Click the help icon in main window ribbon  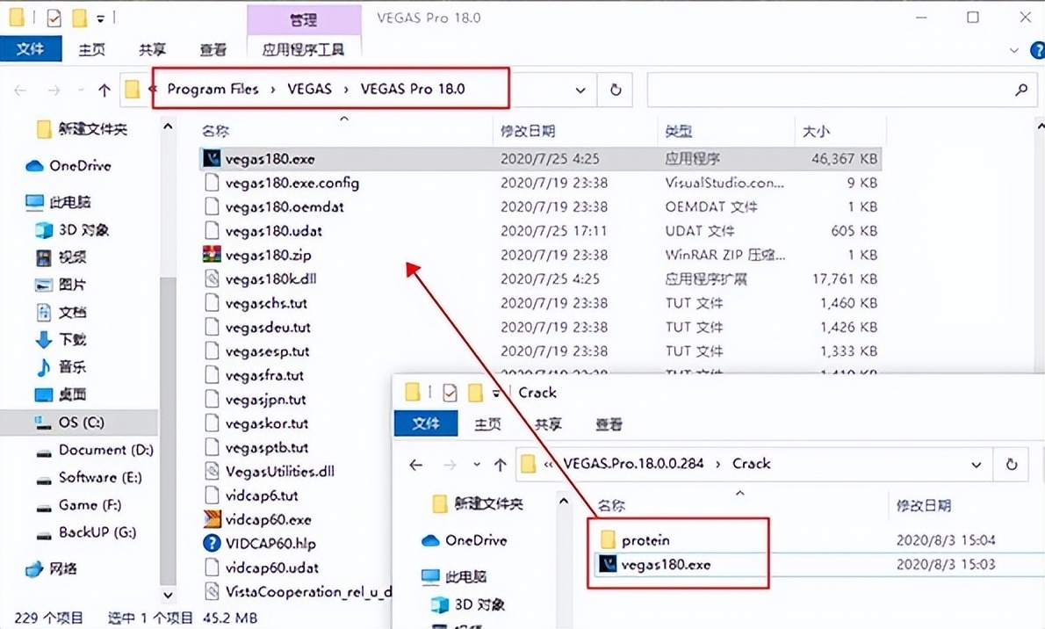click(1038, 50)
